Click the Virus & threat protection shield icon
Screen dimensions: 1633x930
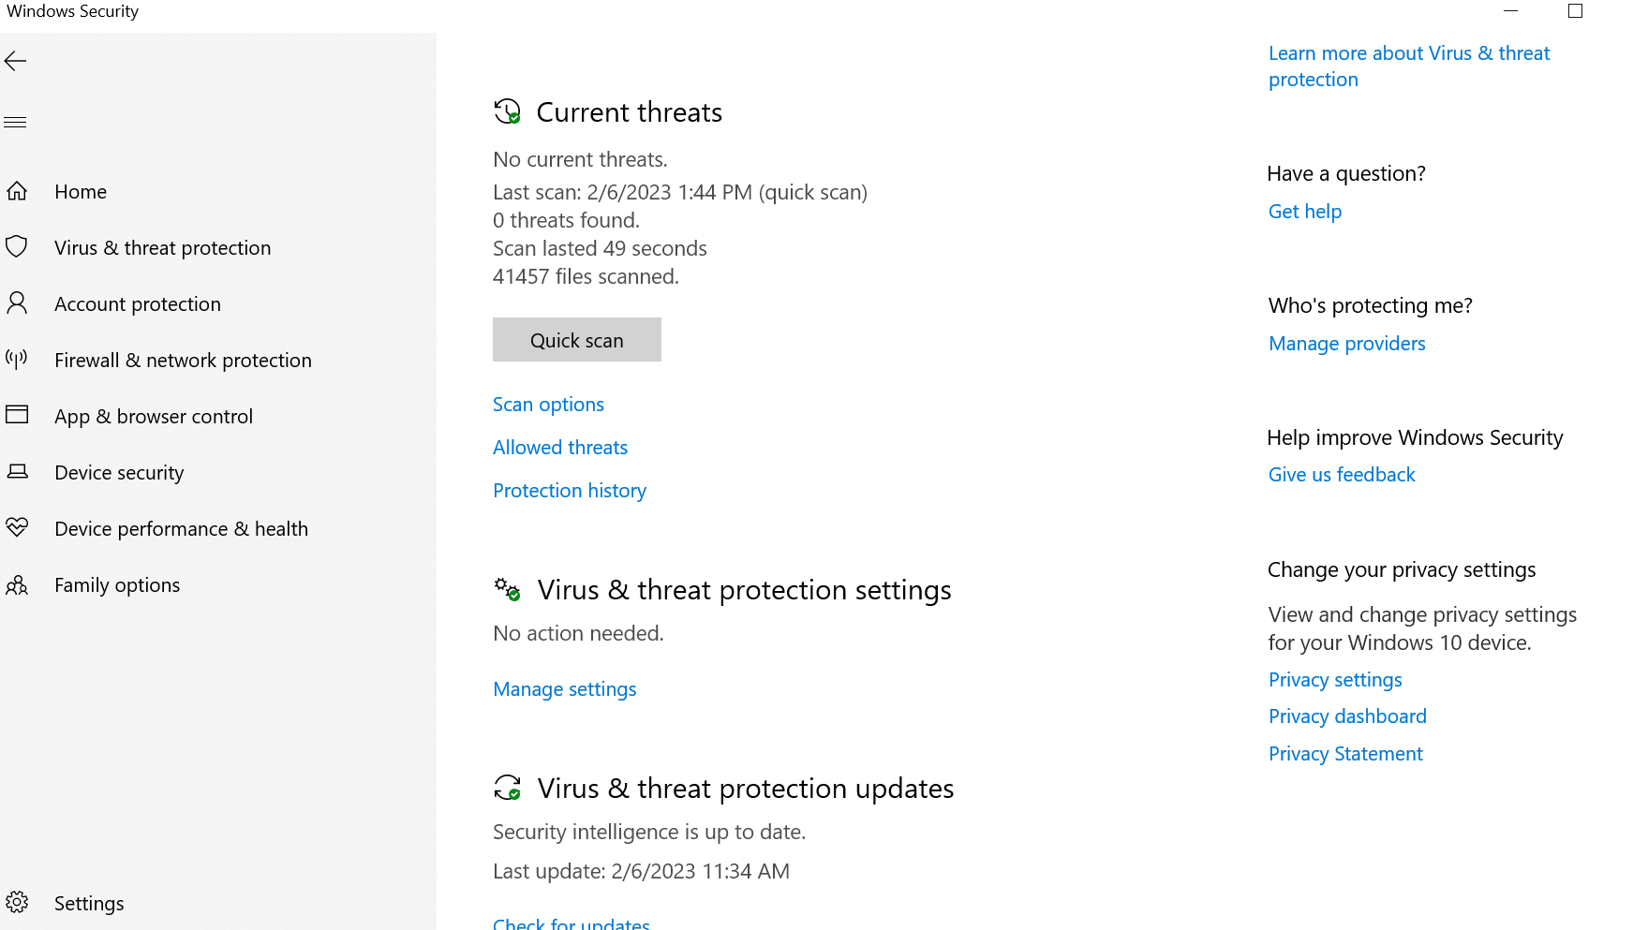[x=17, y=247]
